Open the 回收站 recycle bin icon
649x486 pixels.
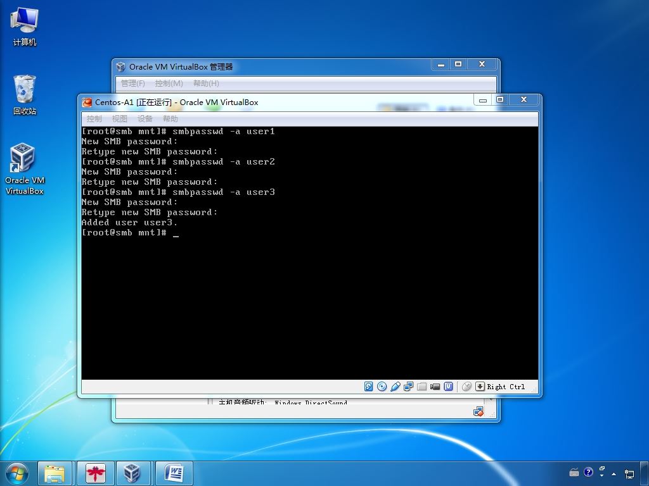pos(25,95)
